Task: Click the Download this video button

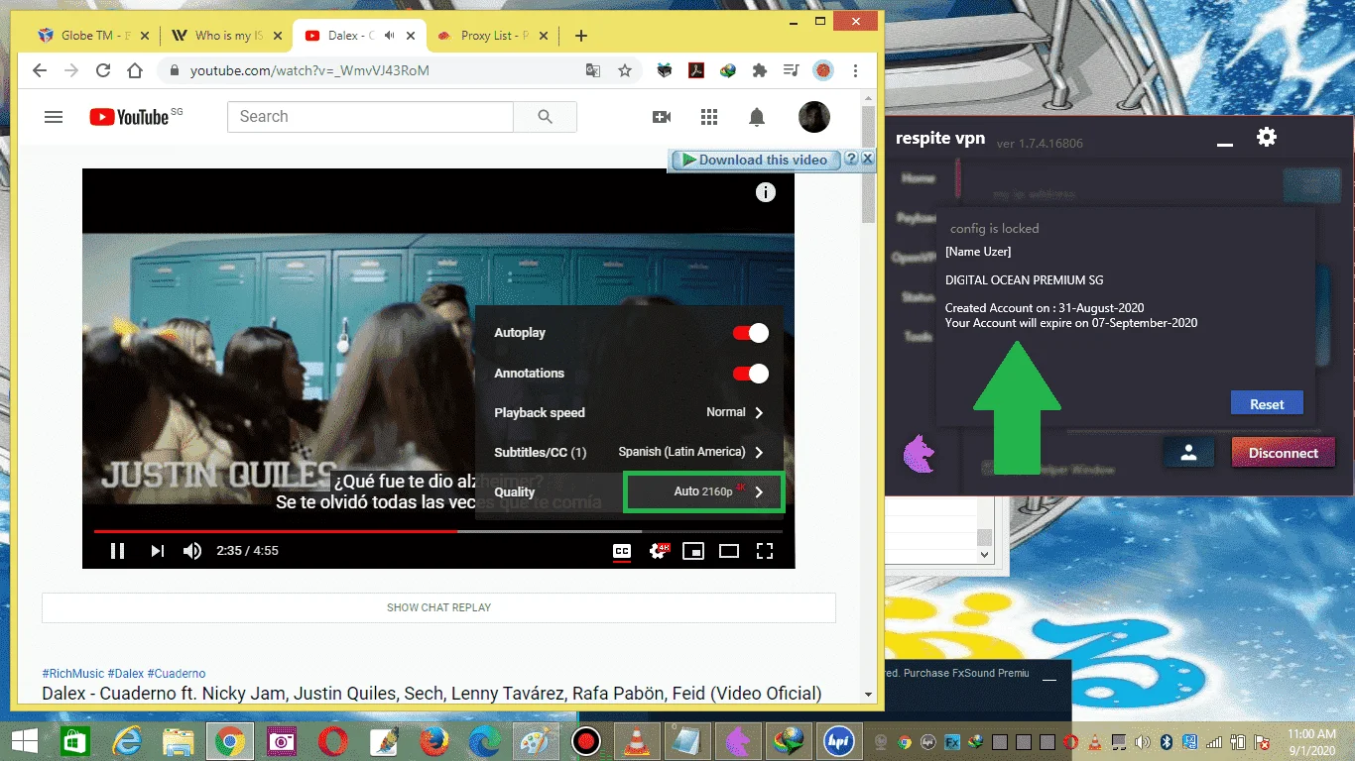Action: click(x=755, y=160)
